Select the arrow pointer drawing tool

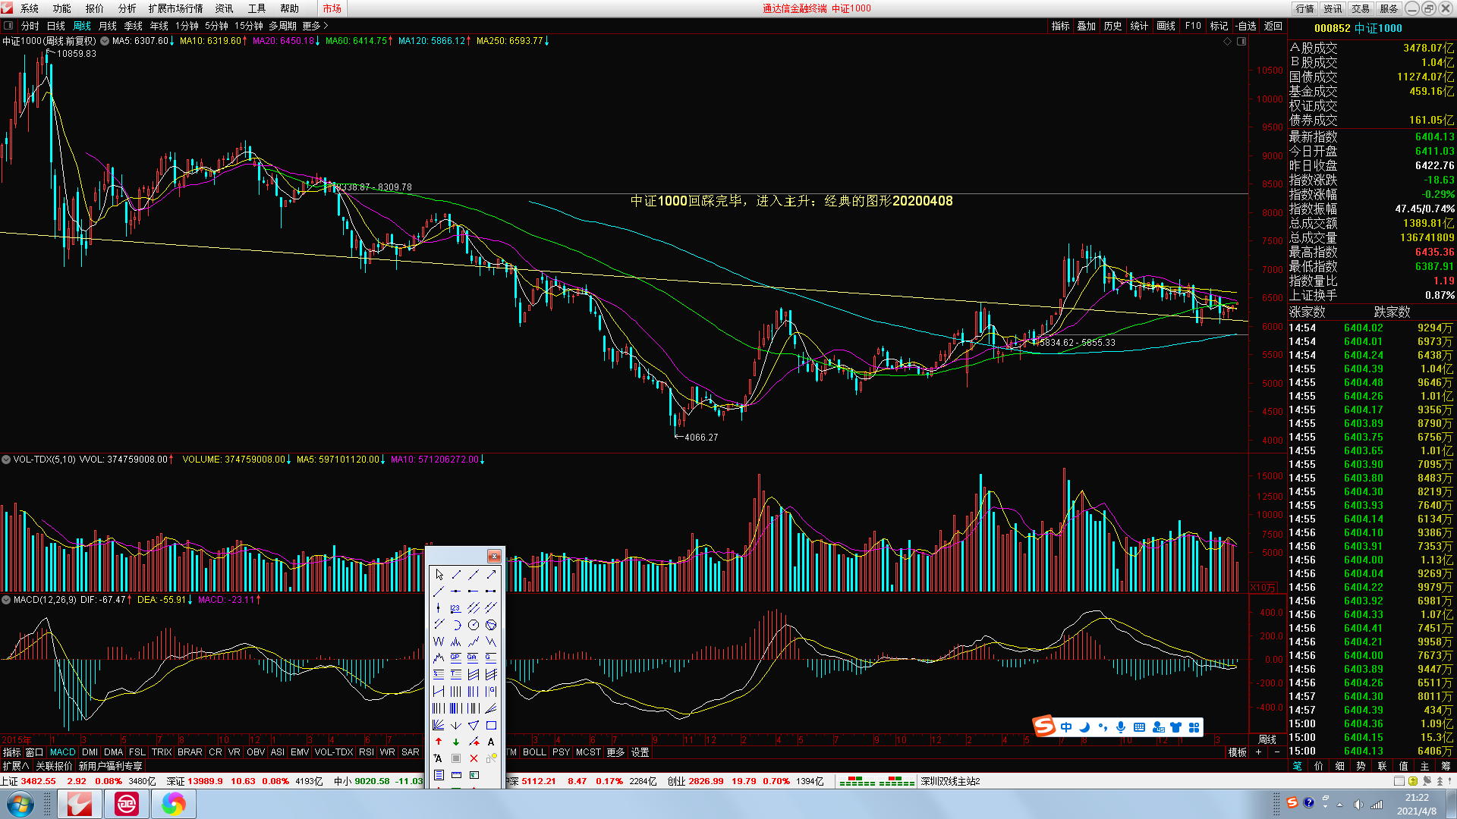[x=439, y=575]
